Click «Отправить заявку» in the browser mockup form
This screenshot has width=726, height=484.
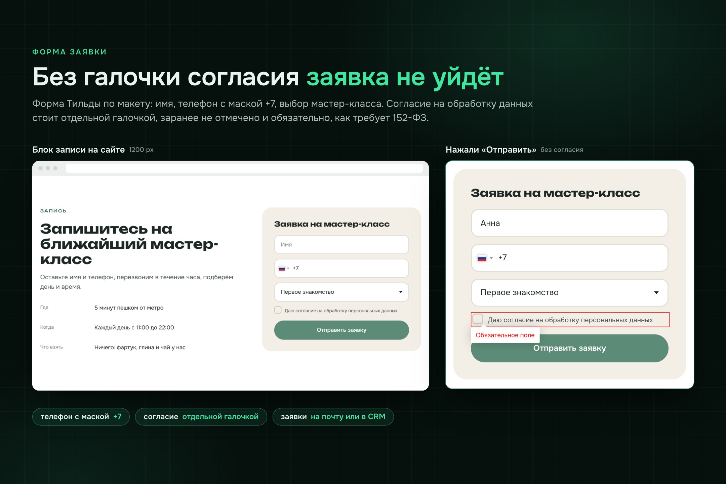pos(341,330)
